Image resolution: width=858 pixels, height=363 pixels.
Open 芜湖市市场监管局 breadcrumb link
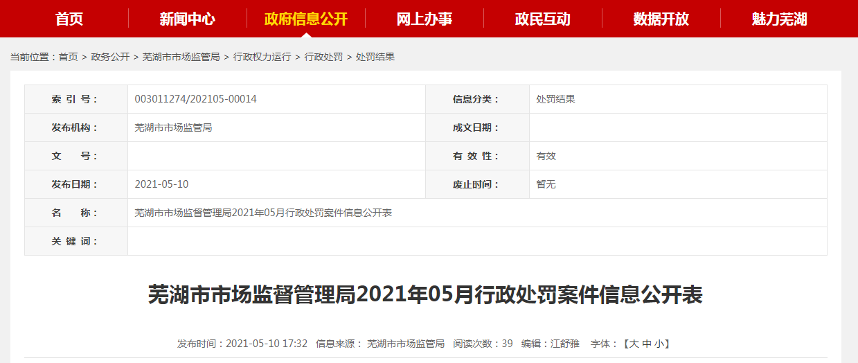click(x=181, y=57)
